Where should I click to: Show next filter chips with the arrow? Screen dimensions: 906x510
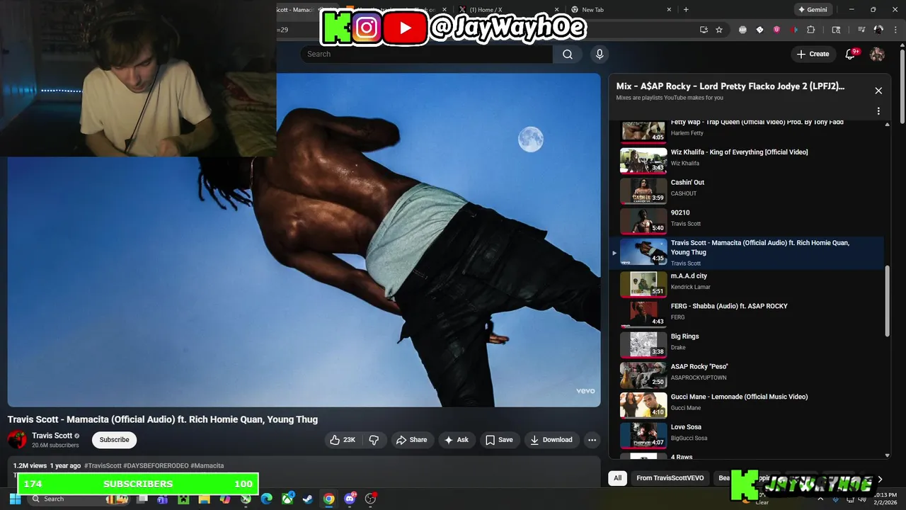pyautogui.click(x=880, y=479)
